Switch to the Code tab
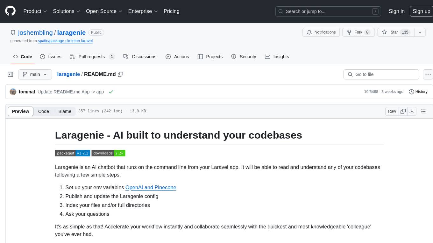 [23, 57]
